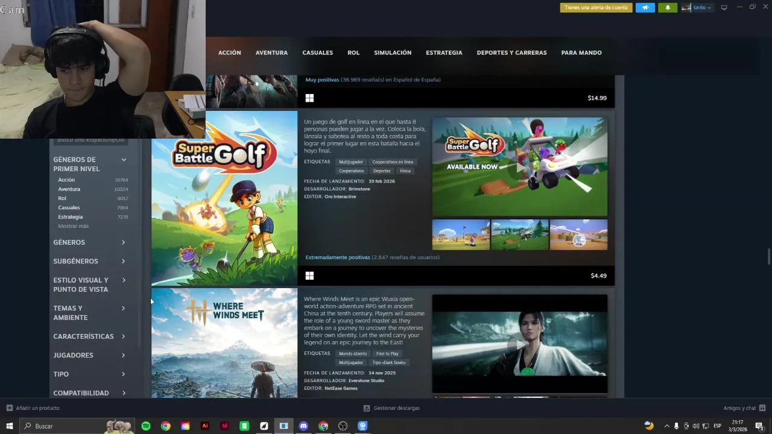Open the taskbar volume icon

pos(696,426)
